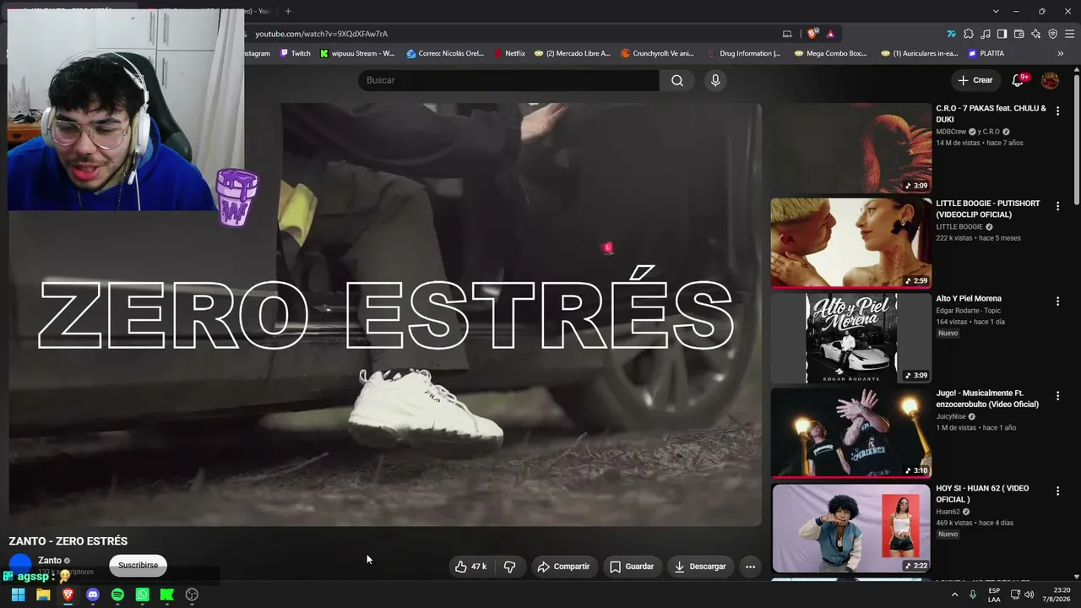Open options menu for Jugo! - Musicalmente video

pos(1057,396)
